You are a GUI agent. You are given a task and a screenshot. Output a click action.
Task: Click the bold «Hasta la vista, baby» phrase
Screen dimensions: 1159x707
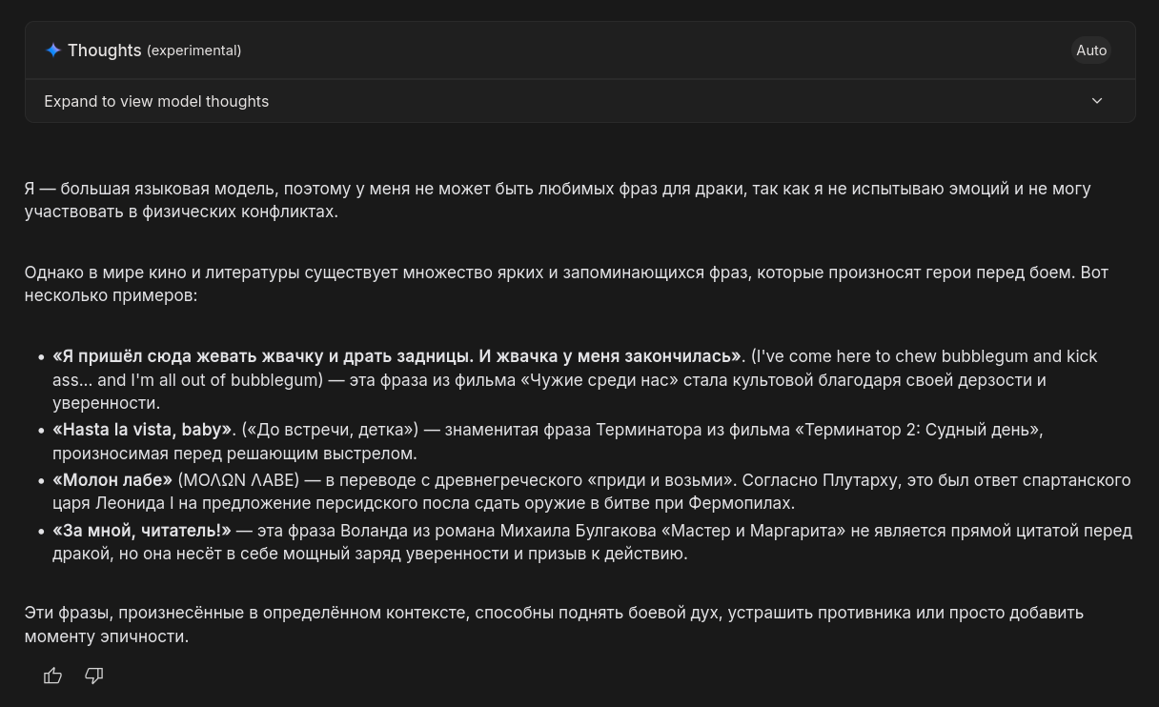(x=142, y=430)
